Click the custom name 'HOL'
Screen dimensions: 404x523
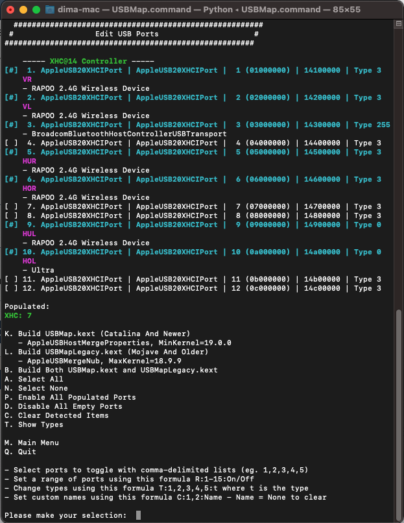29,261
